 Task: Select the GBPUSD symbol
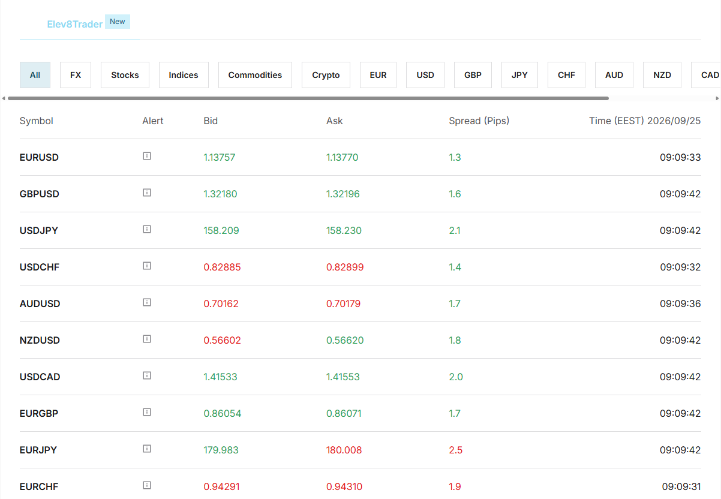40,194
